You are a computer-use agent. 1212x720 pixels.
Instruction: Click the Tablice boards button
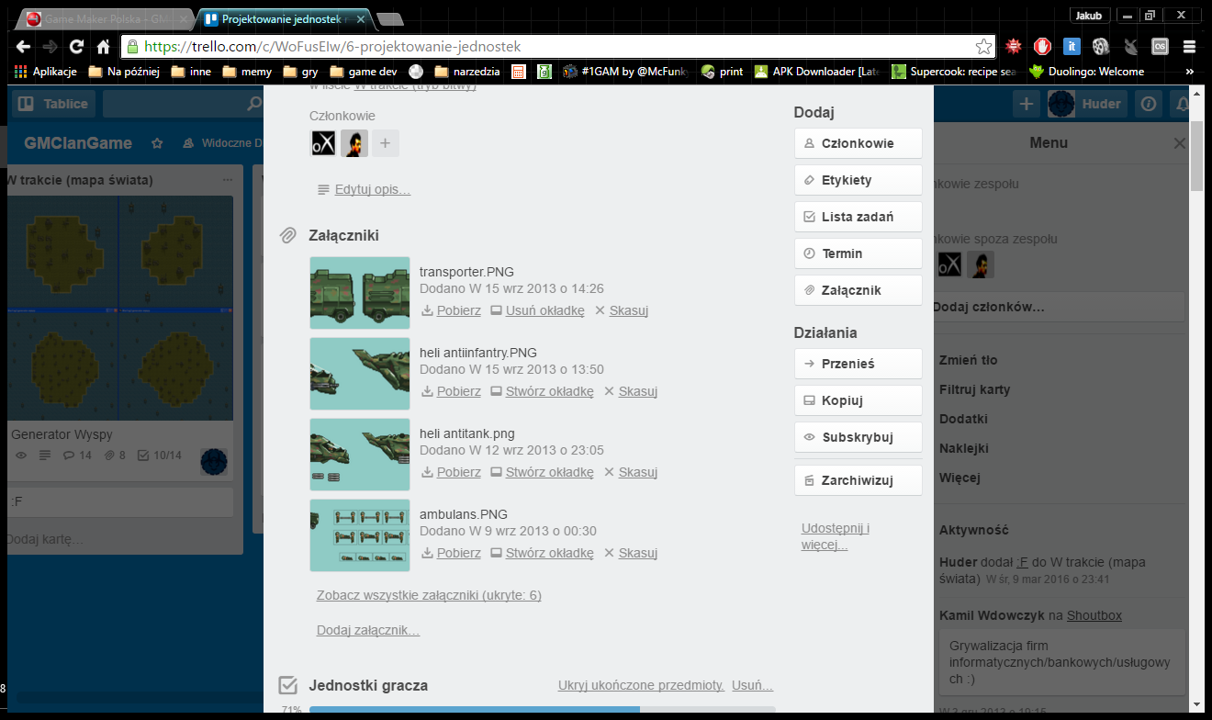[54, 104]
